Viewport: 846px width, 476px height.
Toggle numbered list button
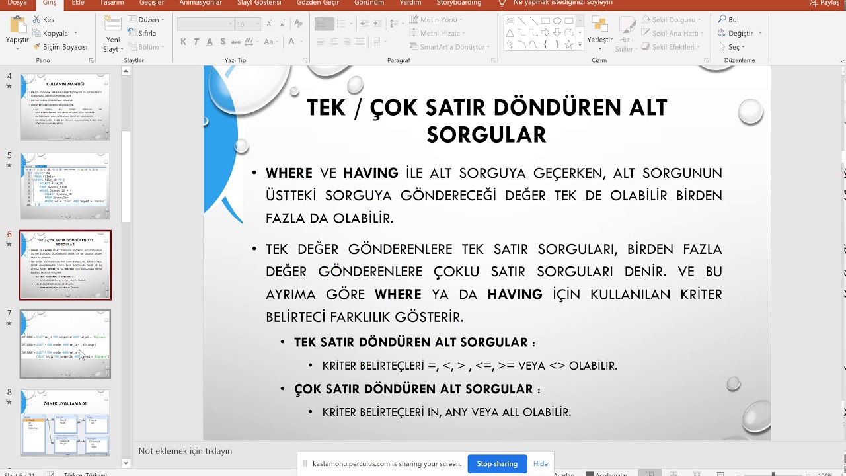341,24
